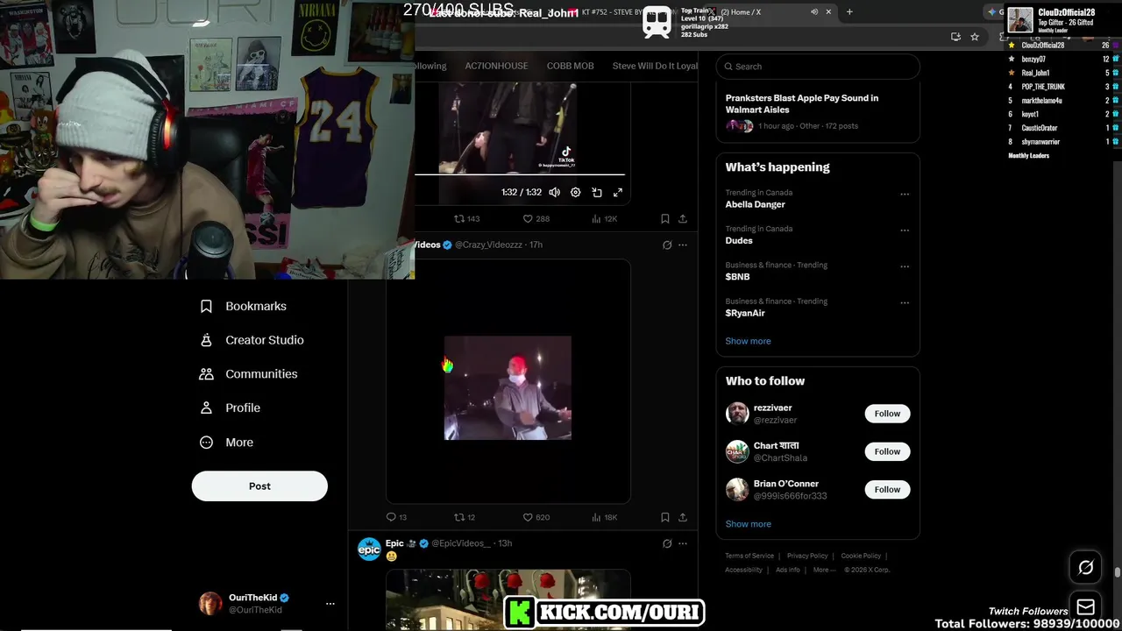1122x631 pixels.
Task: Open OuriTheKid account options menu
Action: 330,604
